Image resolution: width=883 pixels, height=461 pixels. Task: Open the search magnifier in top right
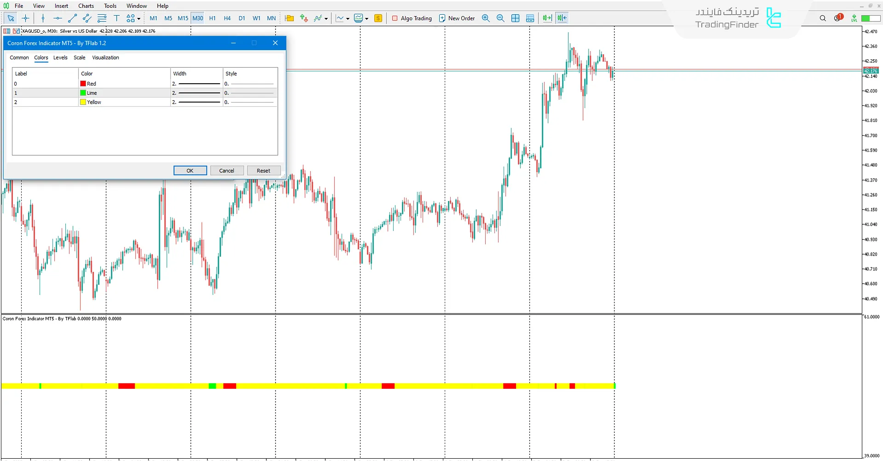tap(823, 18)
